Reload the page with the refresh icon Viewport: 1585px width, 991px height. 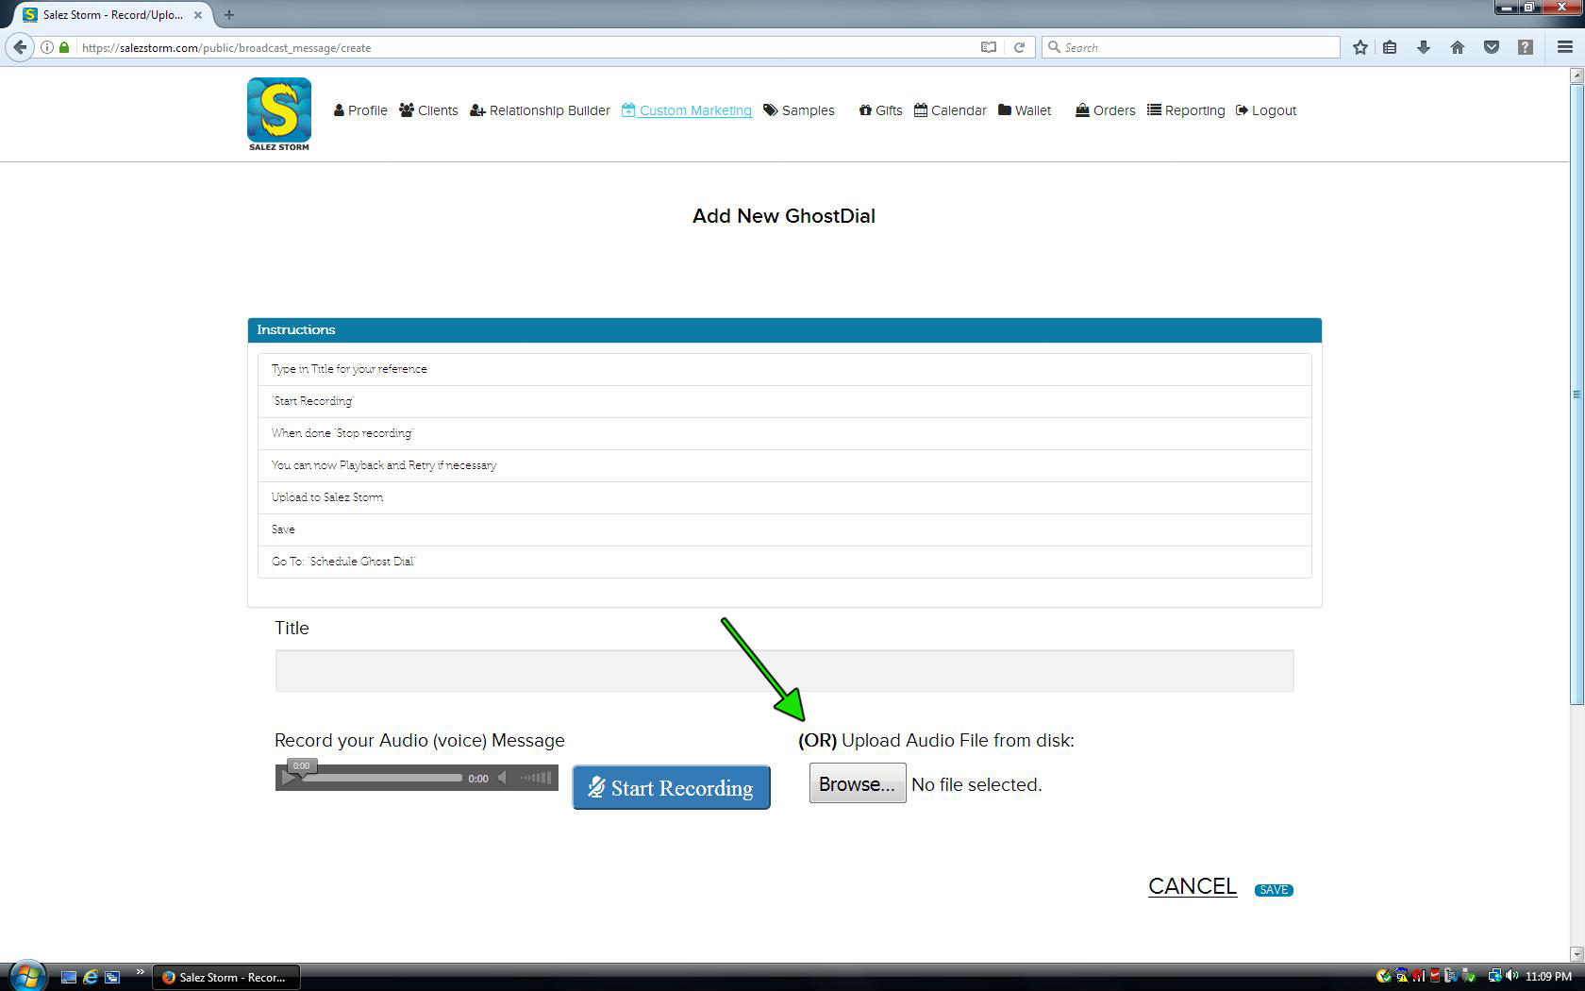click(x=1019, y=47)
